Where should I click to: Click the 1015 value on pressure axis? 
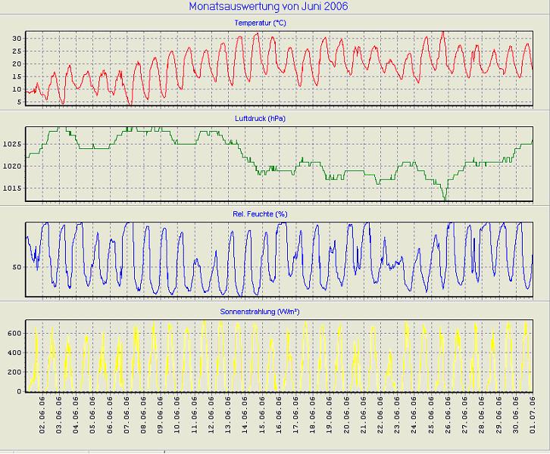pyautogui.click(x=12, y=188)
